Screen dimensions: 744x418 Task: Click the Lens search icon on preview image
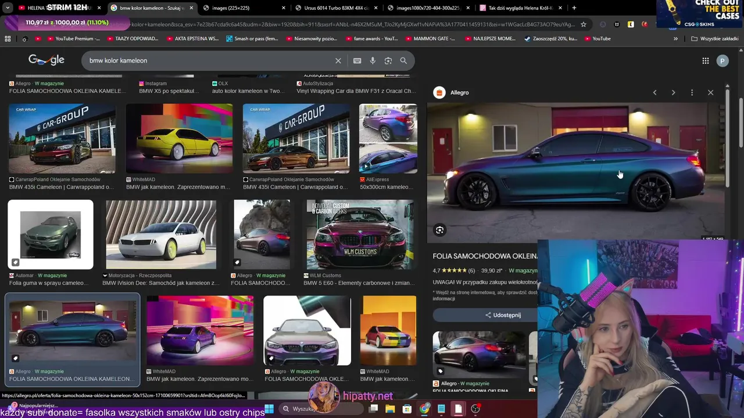coord(440,230)
